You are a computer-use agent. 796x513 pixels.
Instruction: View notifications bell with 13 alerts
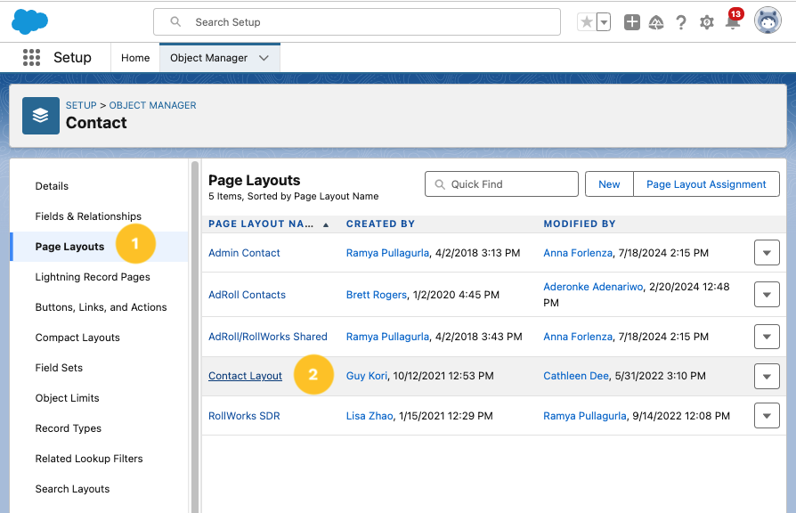tap(733, 22)
